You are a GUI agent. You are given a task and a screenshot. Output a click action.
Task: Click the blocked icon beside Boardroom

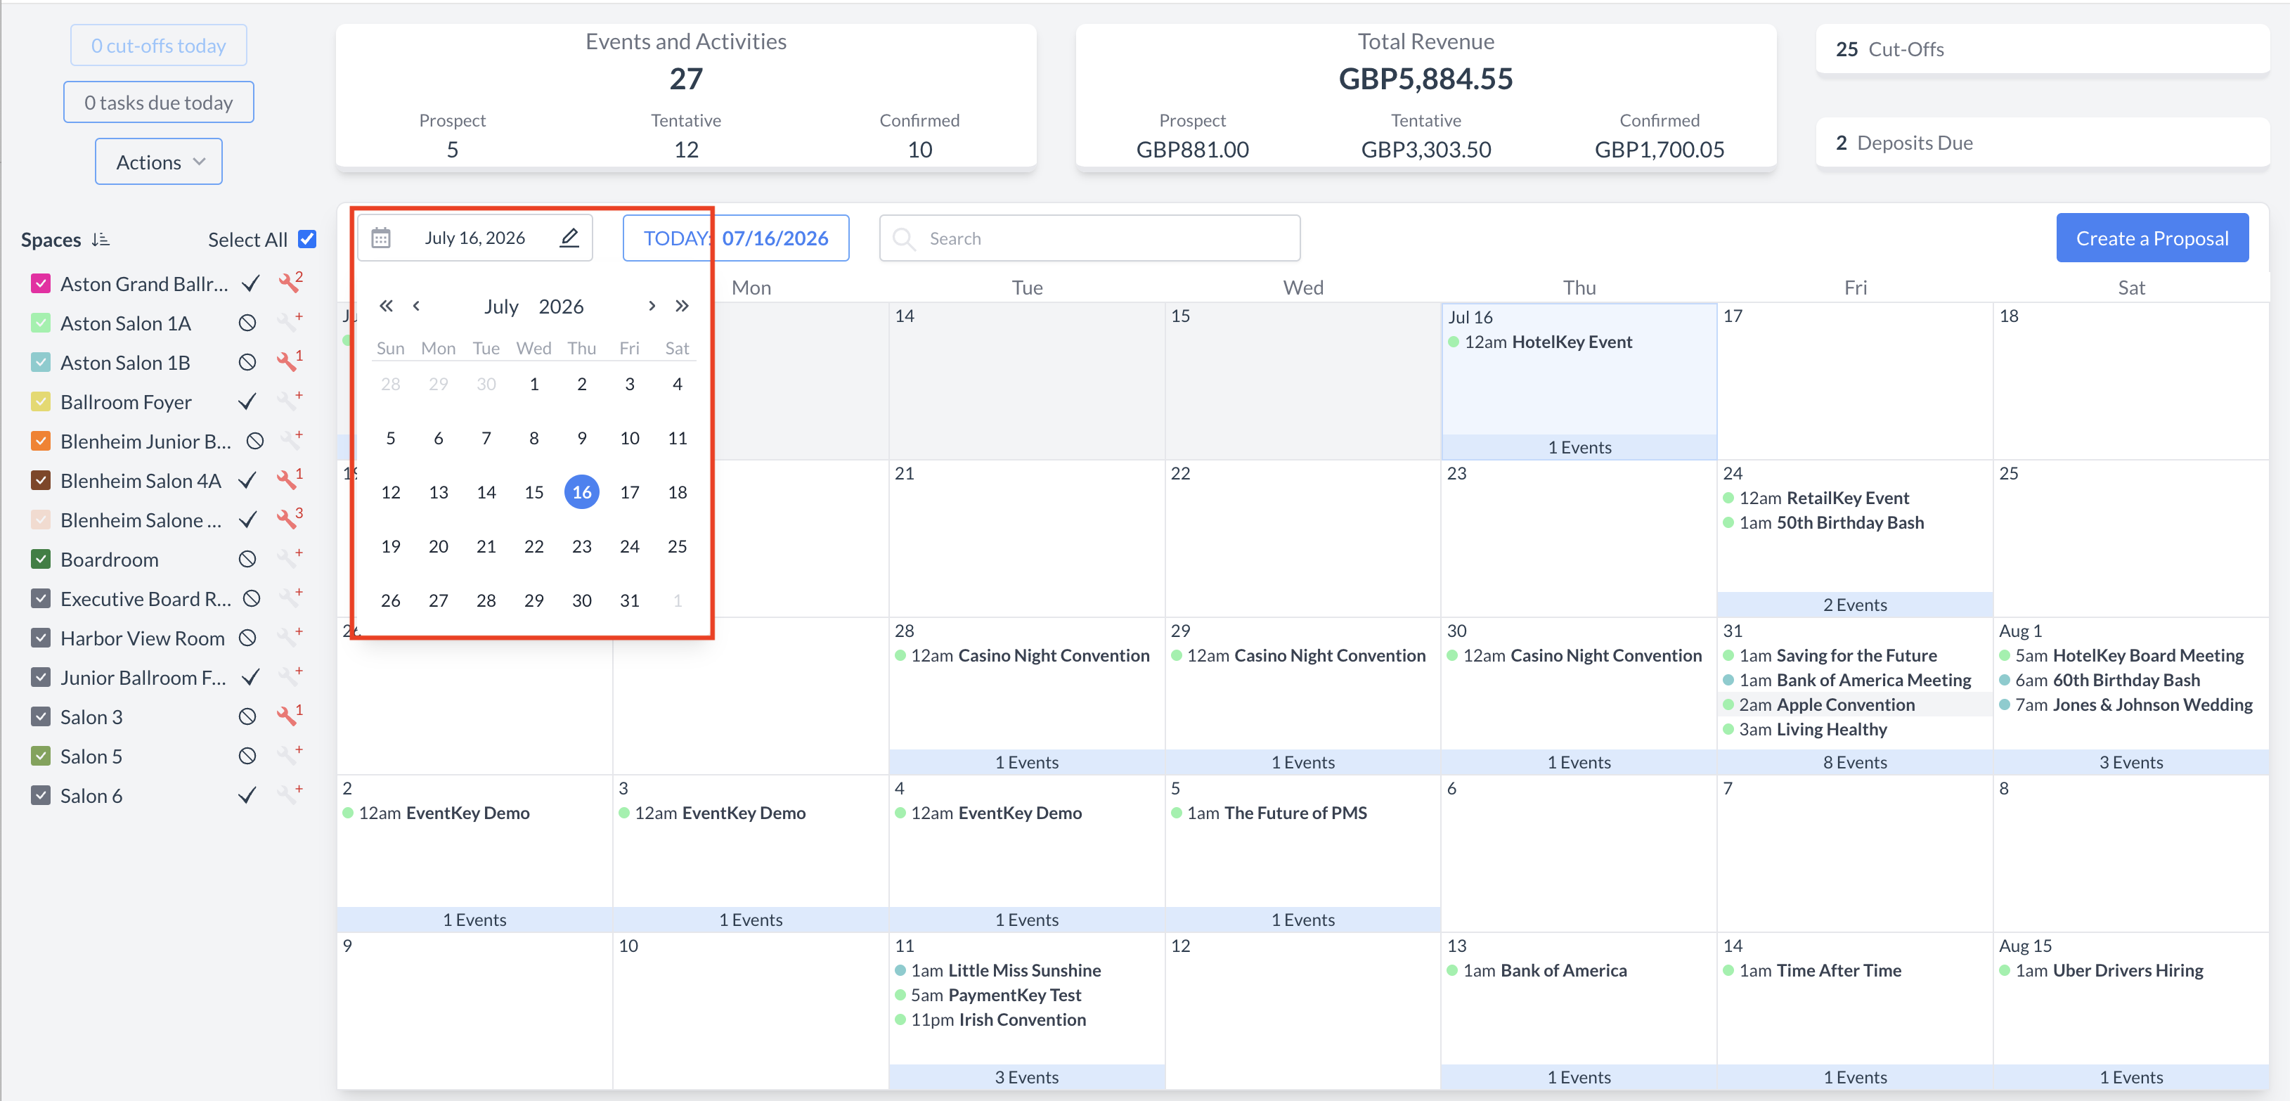coord(247,560)
